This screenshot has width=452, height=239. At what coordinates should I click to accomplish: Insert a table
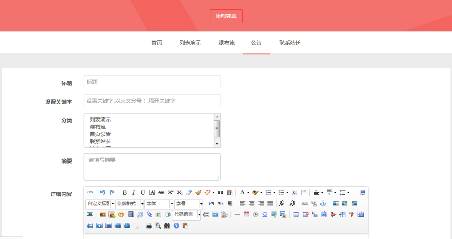(296, 214)
